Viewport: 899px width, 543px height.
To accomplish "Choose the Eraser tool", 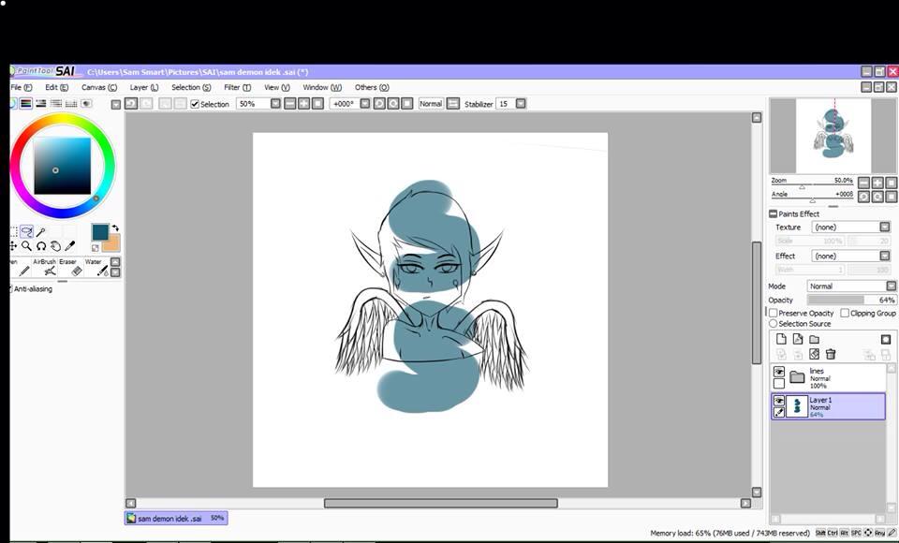I will tap(72, 267).
